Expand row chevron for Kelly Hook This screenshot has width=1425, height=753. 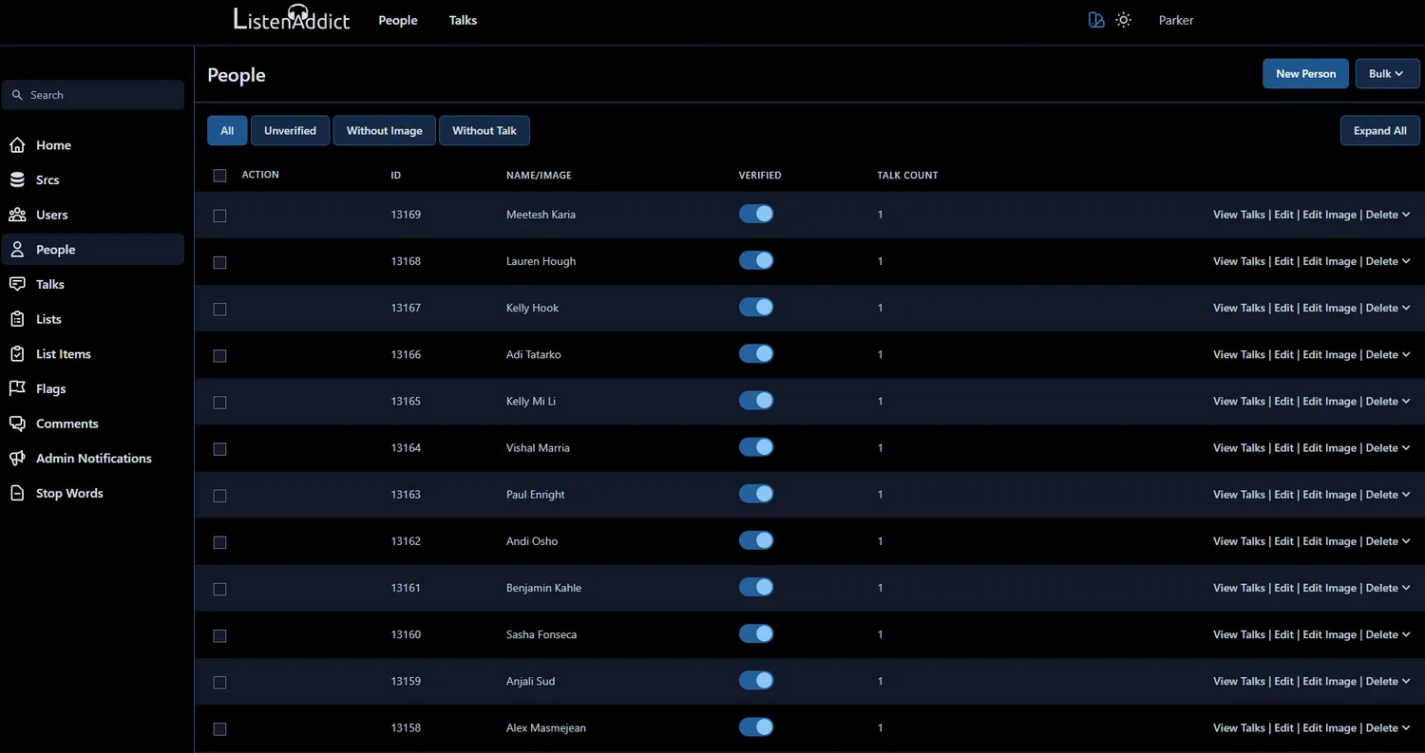point(1406,309)
